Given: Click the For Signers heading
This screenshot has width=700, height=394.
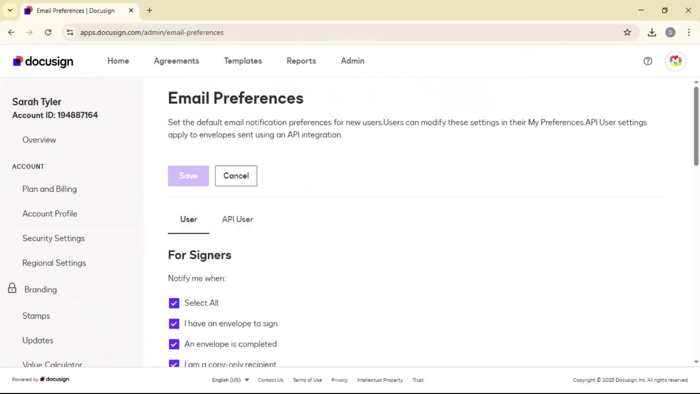Looking at the screenshot, I should coord(199,255).
